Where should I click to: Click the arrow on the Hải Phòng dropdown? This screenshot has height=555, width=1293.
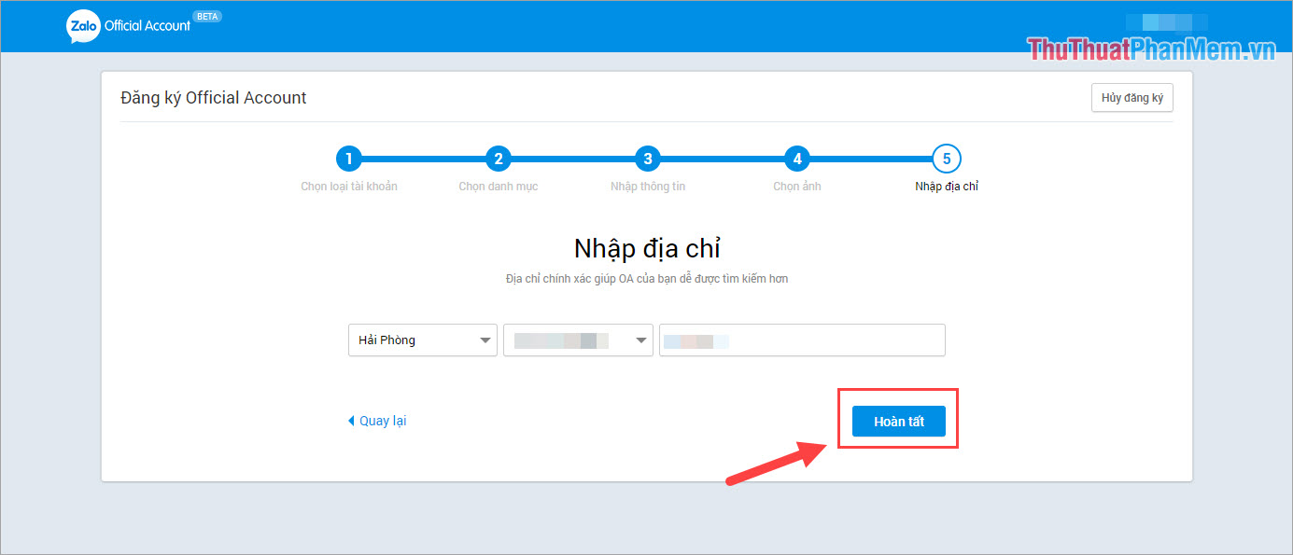(485, 340)
